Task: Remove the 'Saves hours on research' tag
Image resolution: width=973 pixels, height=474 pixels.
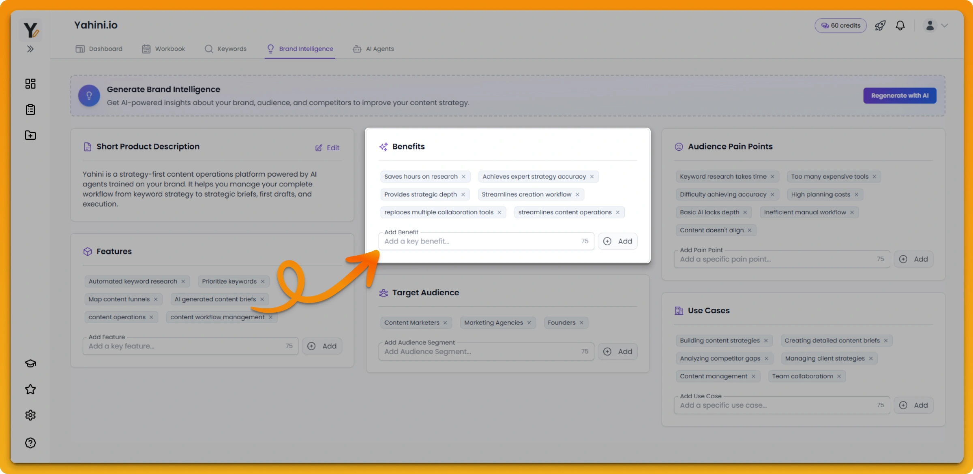Action: coord(463,177)
